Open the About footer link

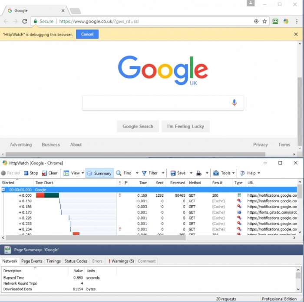(x=76, y=145)
